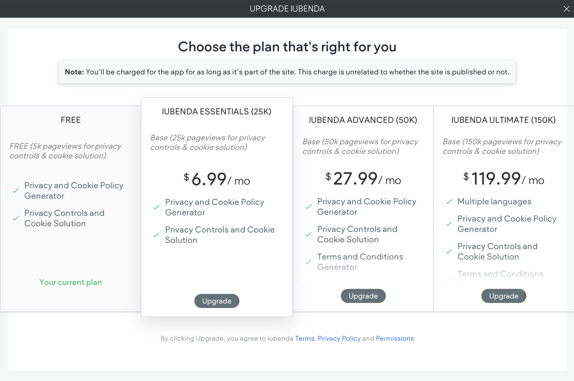Select the IUBENDA ESSENTIALS (25K) plan title
The height and width of the screenshot is (381, 574).
217,112
